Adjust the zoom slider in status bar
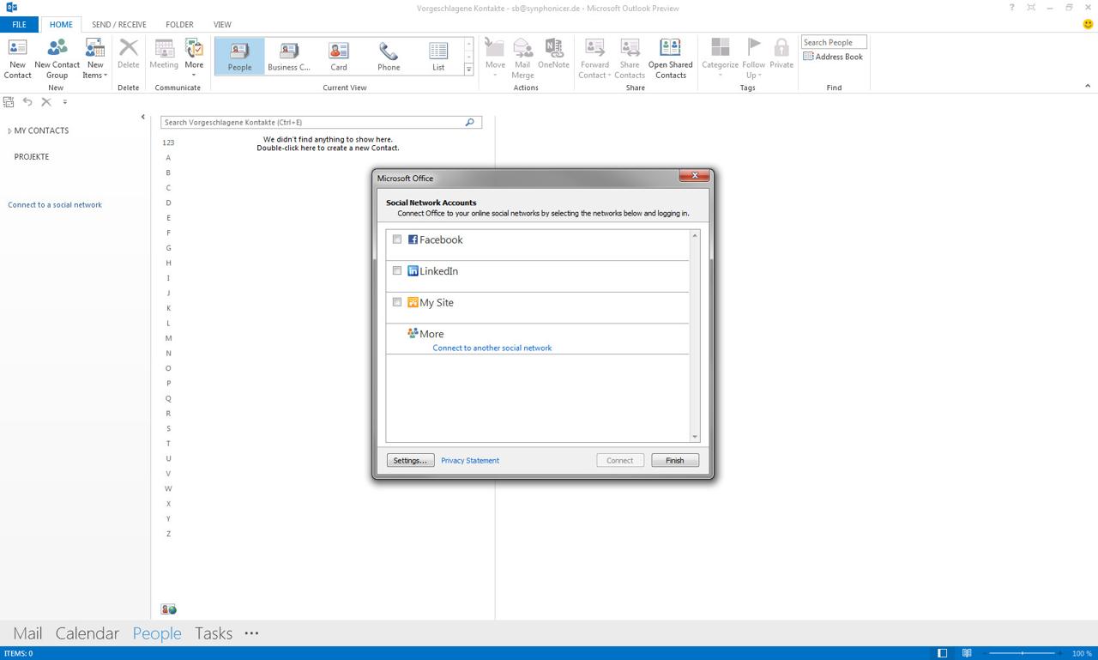The width and height of the screenshot is (1098, 660). 1023,653
